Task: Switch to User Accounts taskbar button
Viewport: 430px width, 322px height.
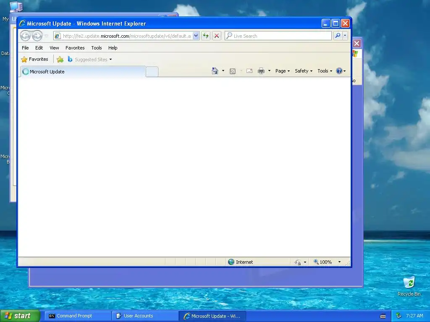Action: pos(144,316)
